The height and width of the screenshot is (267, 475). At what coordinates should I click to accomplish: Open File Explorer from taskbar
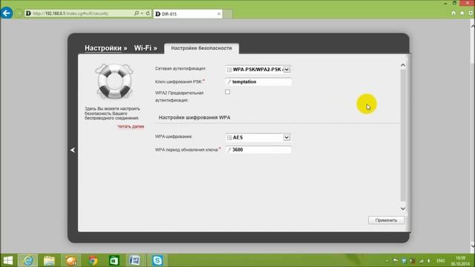coord(49,260)
